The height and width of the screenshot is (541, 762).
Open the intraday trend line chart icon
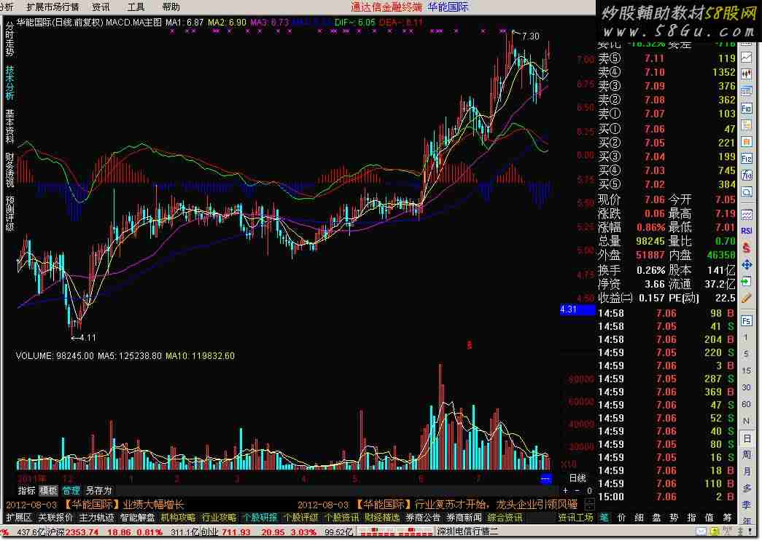tap(747, 58)
